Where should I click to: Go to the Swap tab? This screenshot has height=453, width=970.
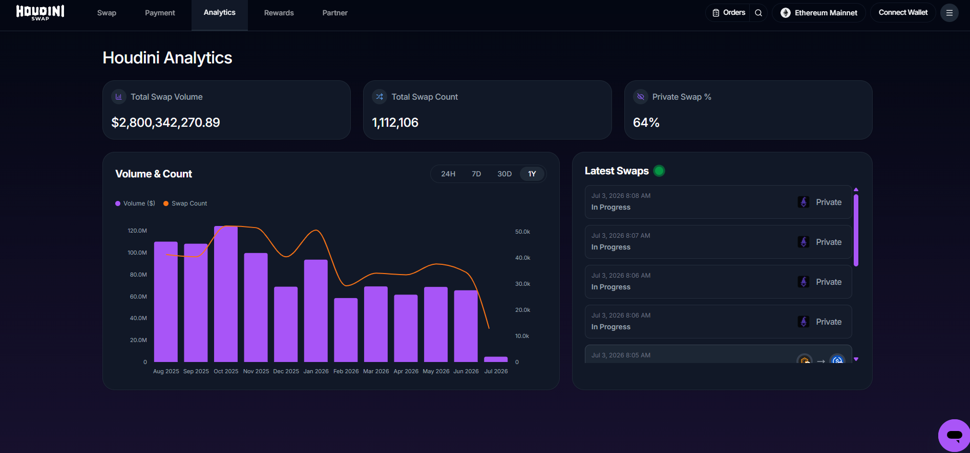click(107, 13)
